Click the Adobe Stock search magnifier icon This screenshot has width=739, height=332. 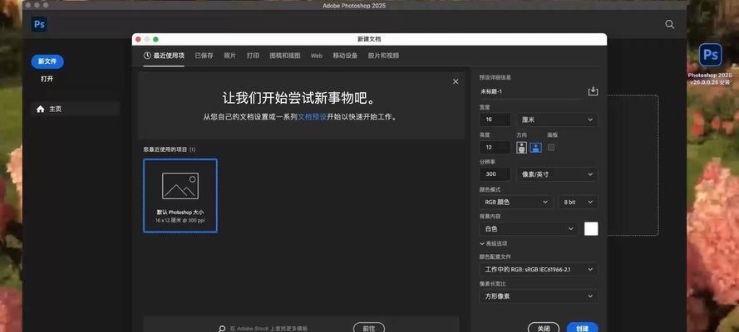pos(221,329)
